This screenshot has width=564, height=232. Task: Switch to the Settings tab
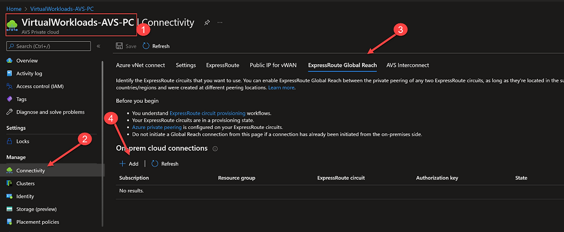[186, 65]
